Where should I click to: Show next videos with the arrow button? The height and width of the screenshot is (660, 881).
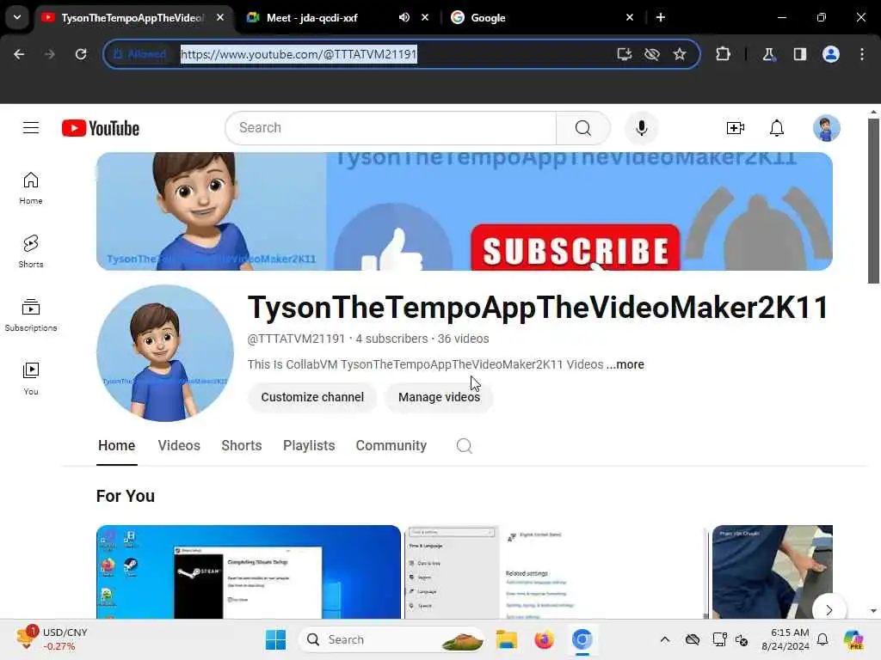click(x=829, y=609)
